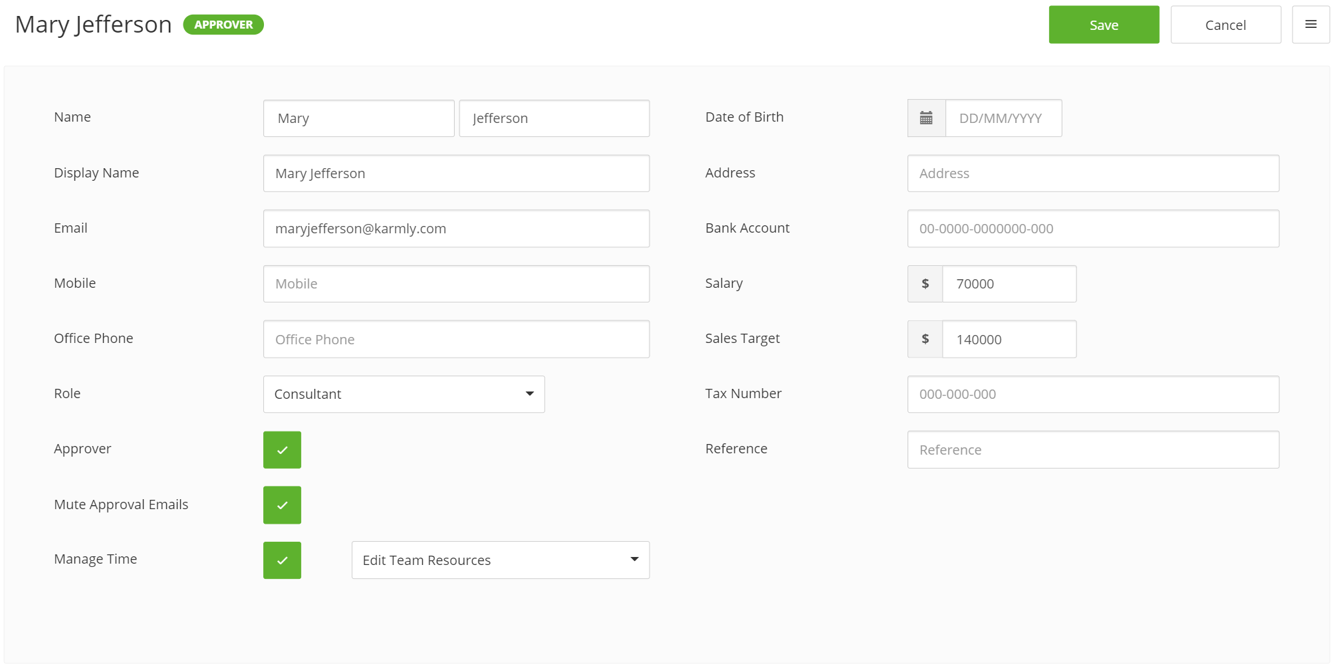Open the Date of Birth calendar icon

pyautogui.click(x=926, y=118)
